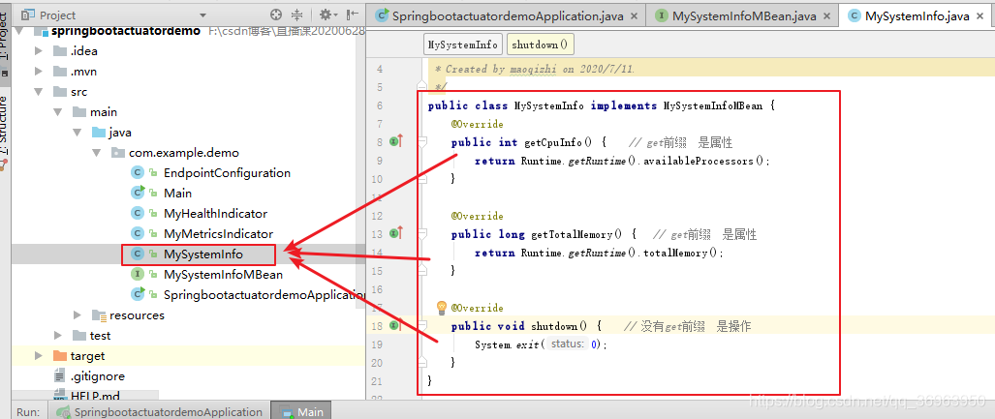Expand the .mvn folder

(38, 72)
